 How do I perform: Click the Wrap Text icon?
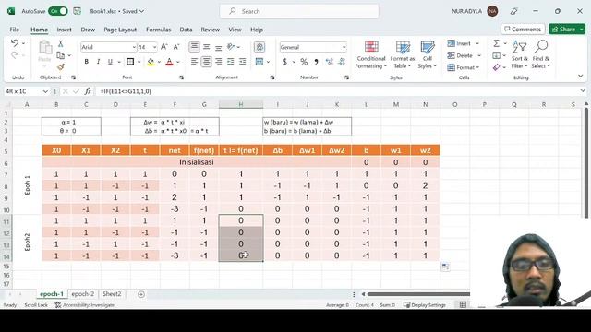[x=259, y=47]
